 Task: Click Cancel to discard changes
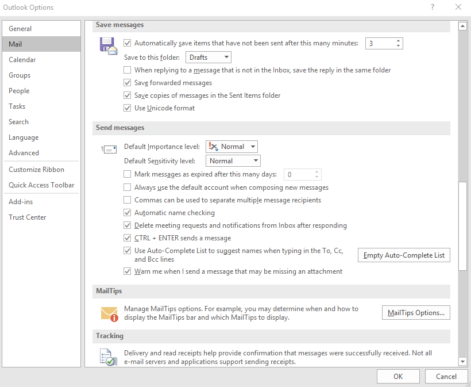pos(446,377)
